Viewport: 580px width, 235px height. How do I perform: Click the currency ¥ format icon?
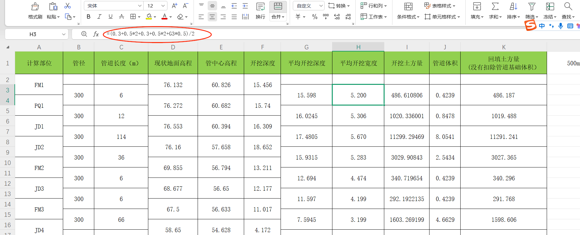point(298,17)
